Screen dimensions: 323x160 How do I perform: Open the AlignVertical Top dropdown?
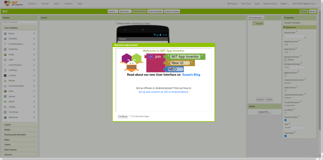288,52
